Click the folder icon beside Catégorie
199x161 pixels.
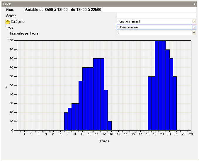(x=8, y=22)
